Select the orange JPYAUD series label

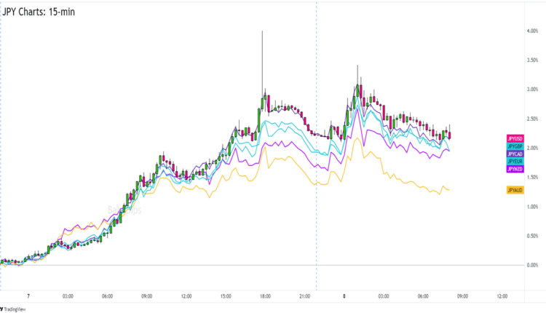(x=515, y=190)
